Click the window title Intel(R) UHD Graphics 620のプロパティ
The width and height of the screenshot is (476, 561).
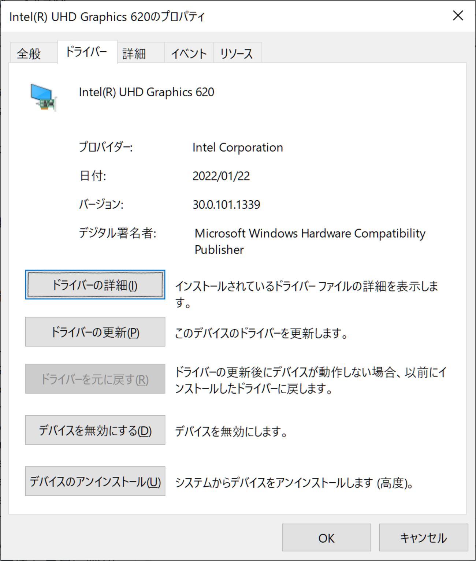point(107,17)
